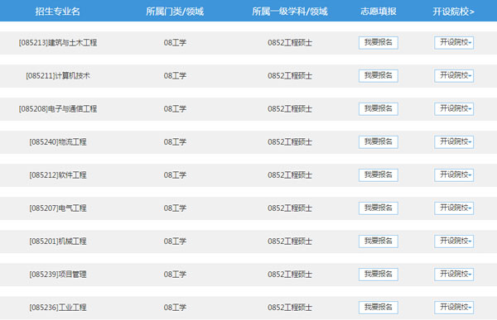Click 我要报名 for 建筑与土木工程
This screenshot has width=497, height=320.
pyautogui.click(x=379, y=43)
